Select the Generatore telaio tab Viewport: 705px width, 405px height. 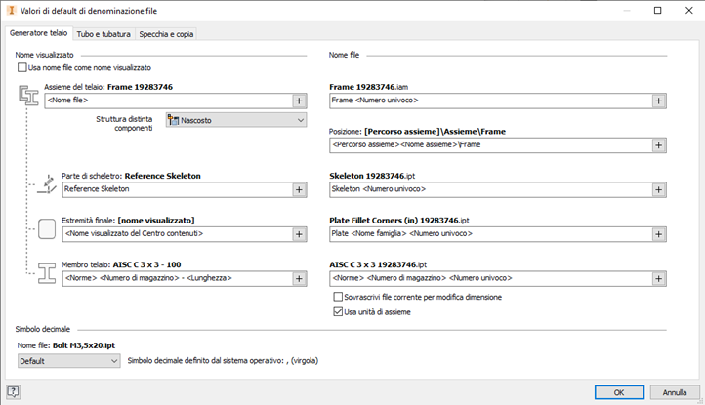pos(39,34)
